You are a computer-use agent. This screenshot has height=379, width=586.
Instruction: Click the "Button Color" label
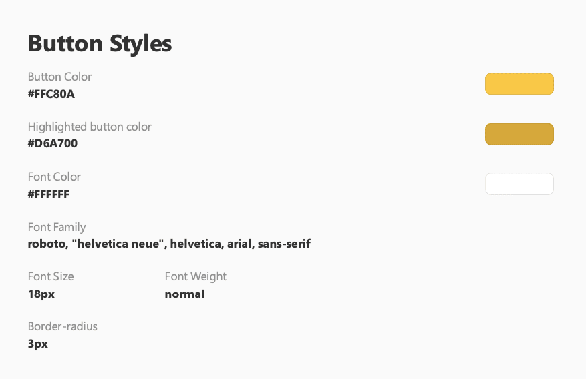tap(60, 77)
